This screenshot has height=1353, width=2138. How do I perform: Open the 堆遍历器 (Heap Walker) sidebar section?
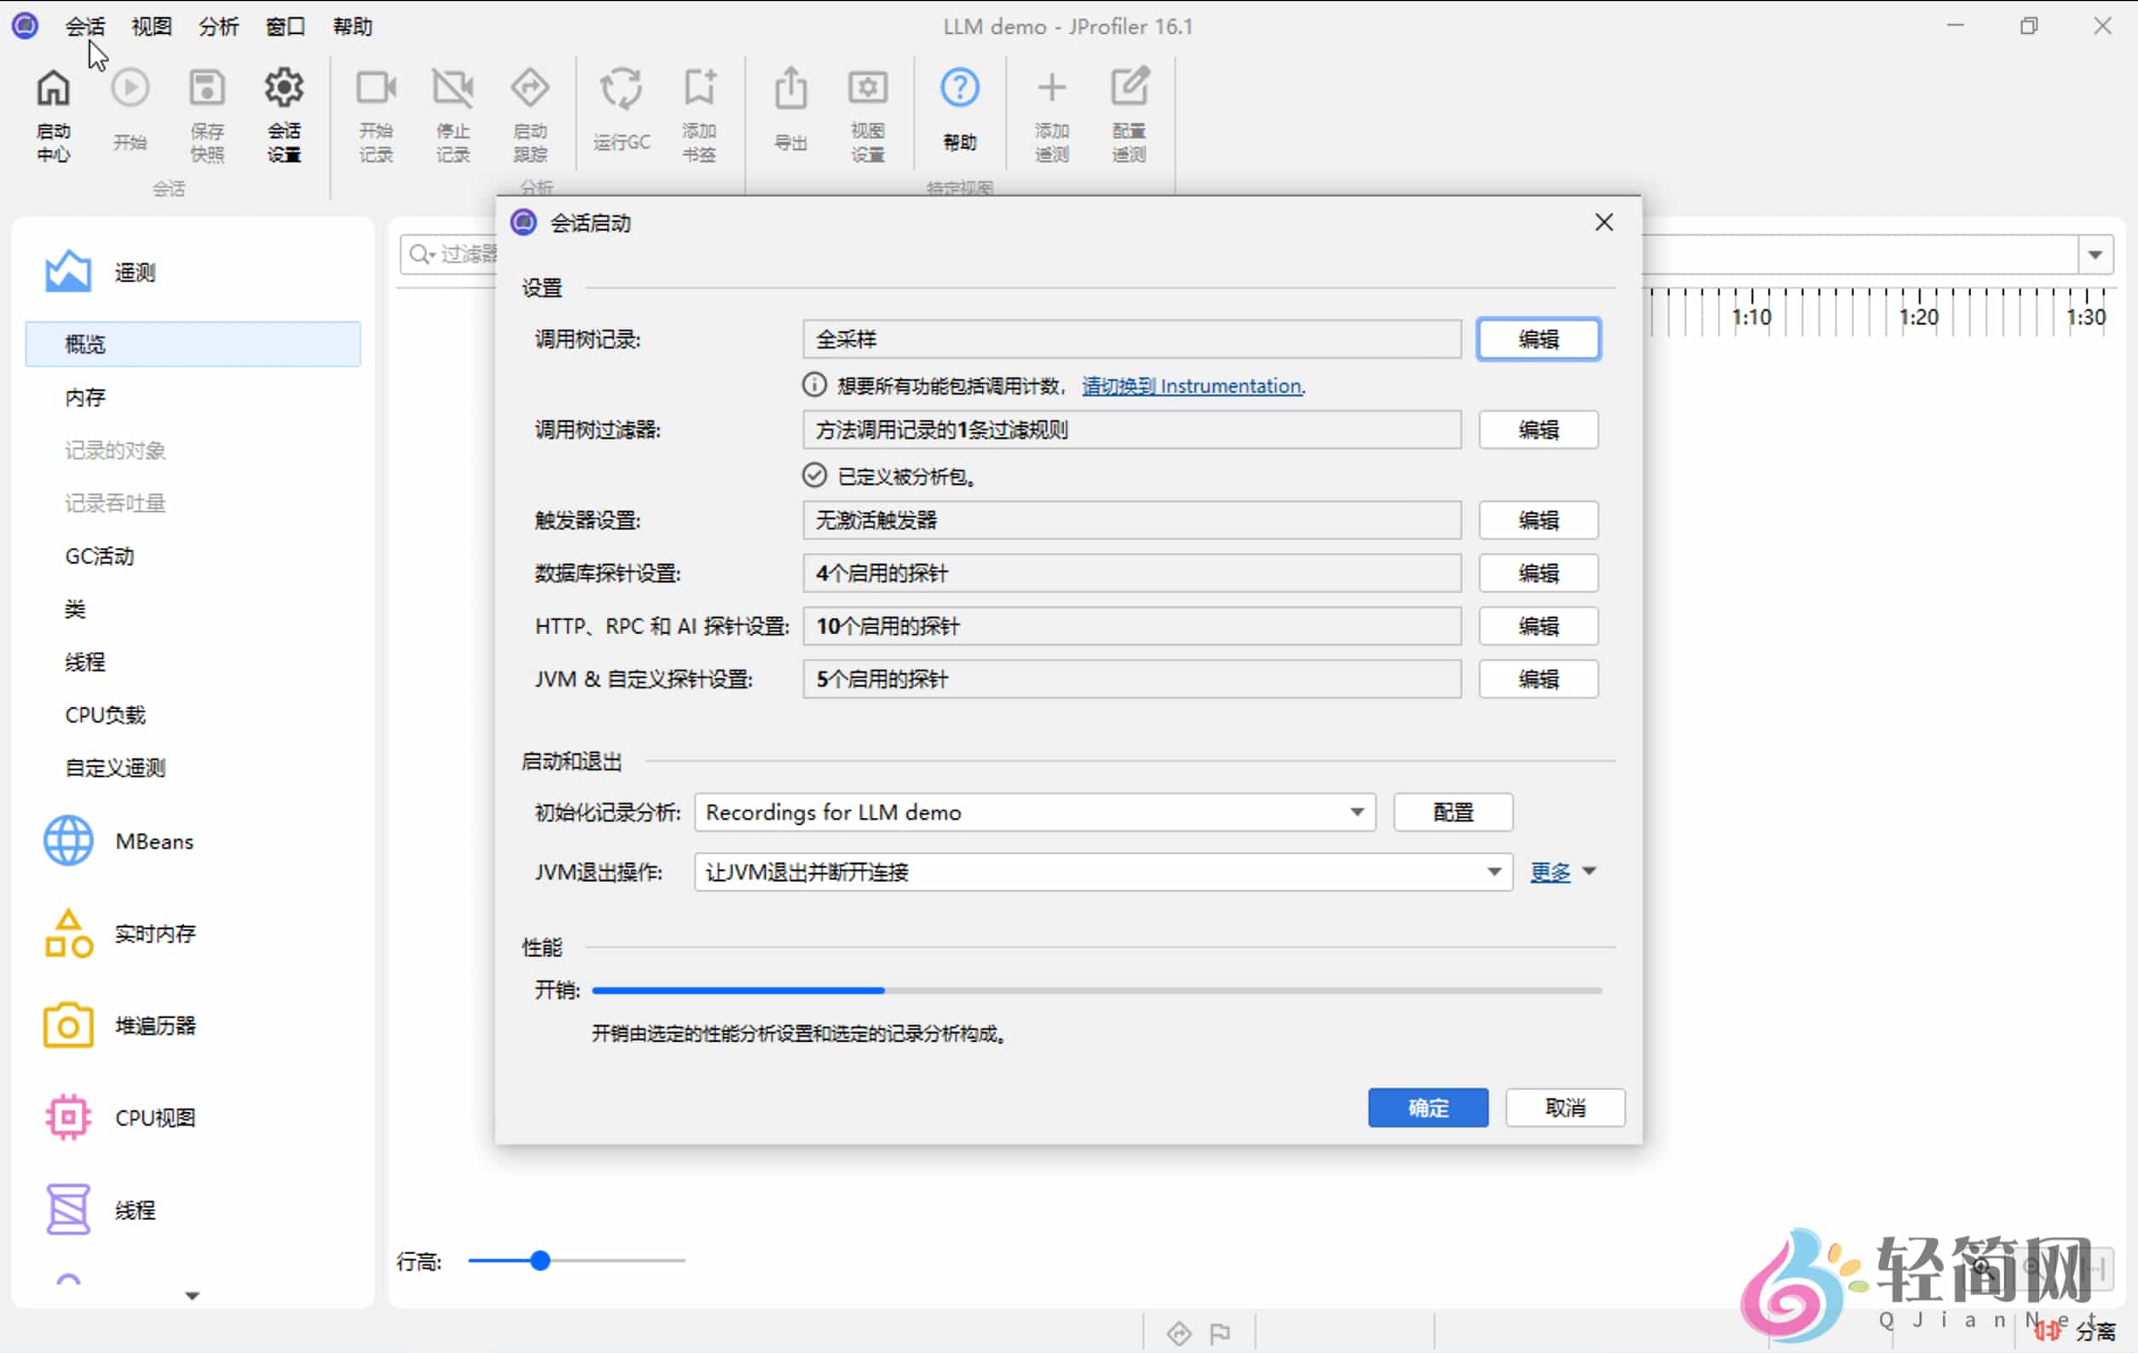(119, 1026)
